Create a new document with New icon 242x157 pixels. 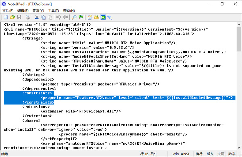tap(6, 17)
